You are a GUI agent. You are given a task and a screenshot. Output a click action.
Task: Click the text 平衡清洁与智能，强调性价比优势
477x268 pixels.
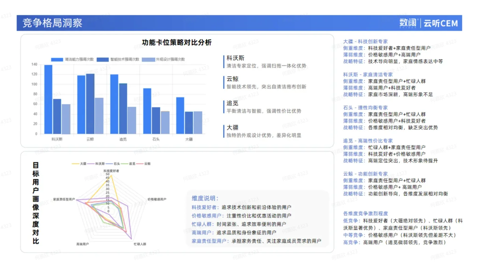(264, 111)
